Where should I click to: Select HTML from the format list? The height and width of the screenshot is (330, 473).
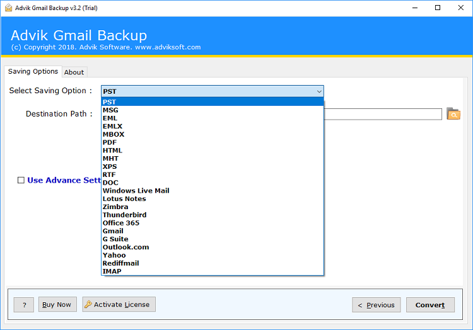click(x=213, y=151)
